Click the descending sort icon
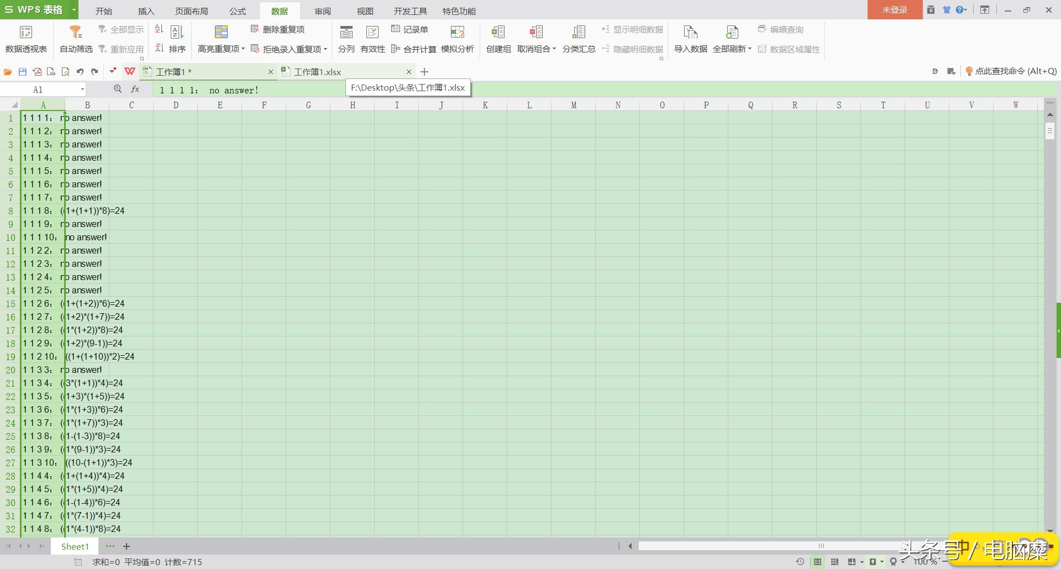This screenshot has width=1061, height=569. tap(159, 49)
